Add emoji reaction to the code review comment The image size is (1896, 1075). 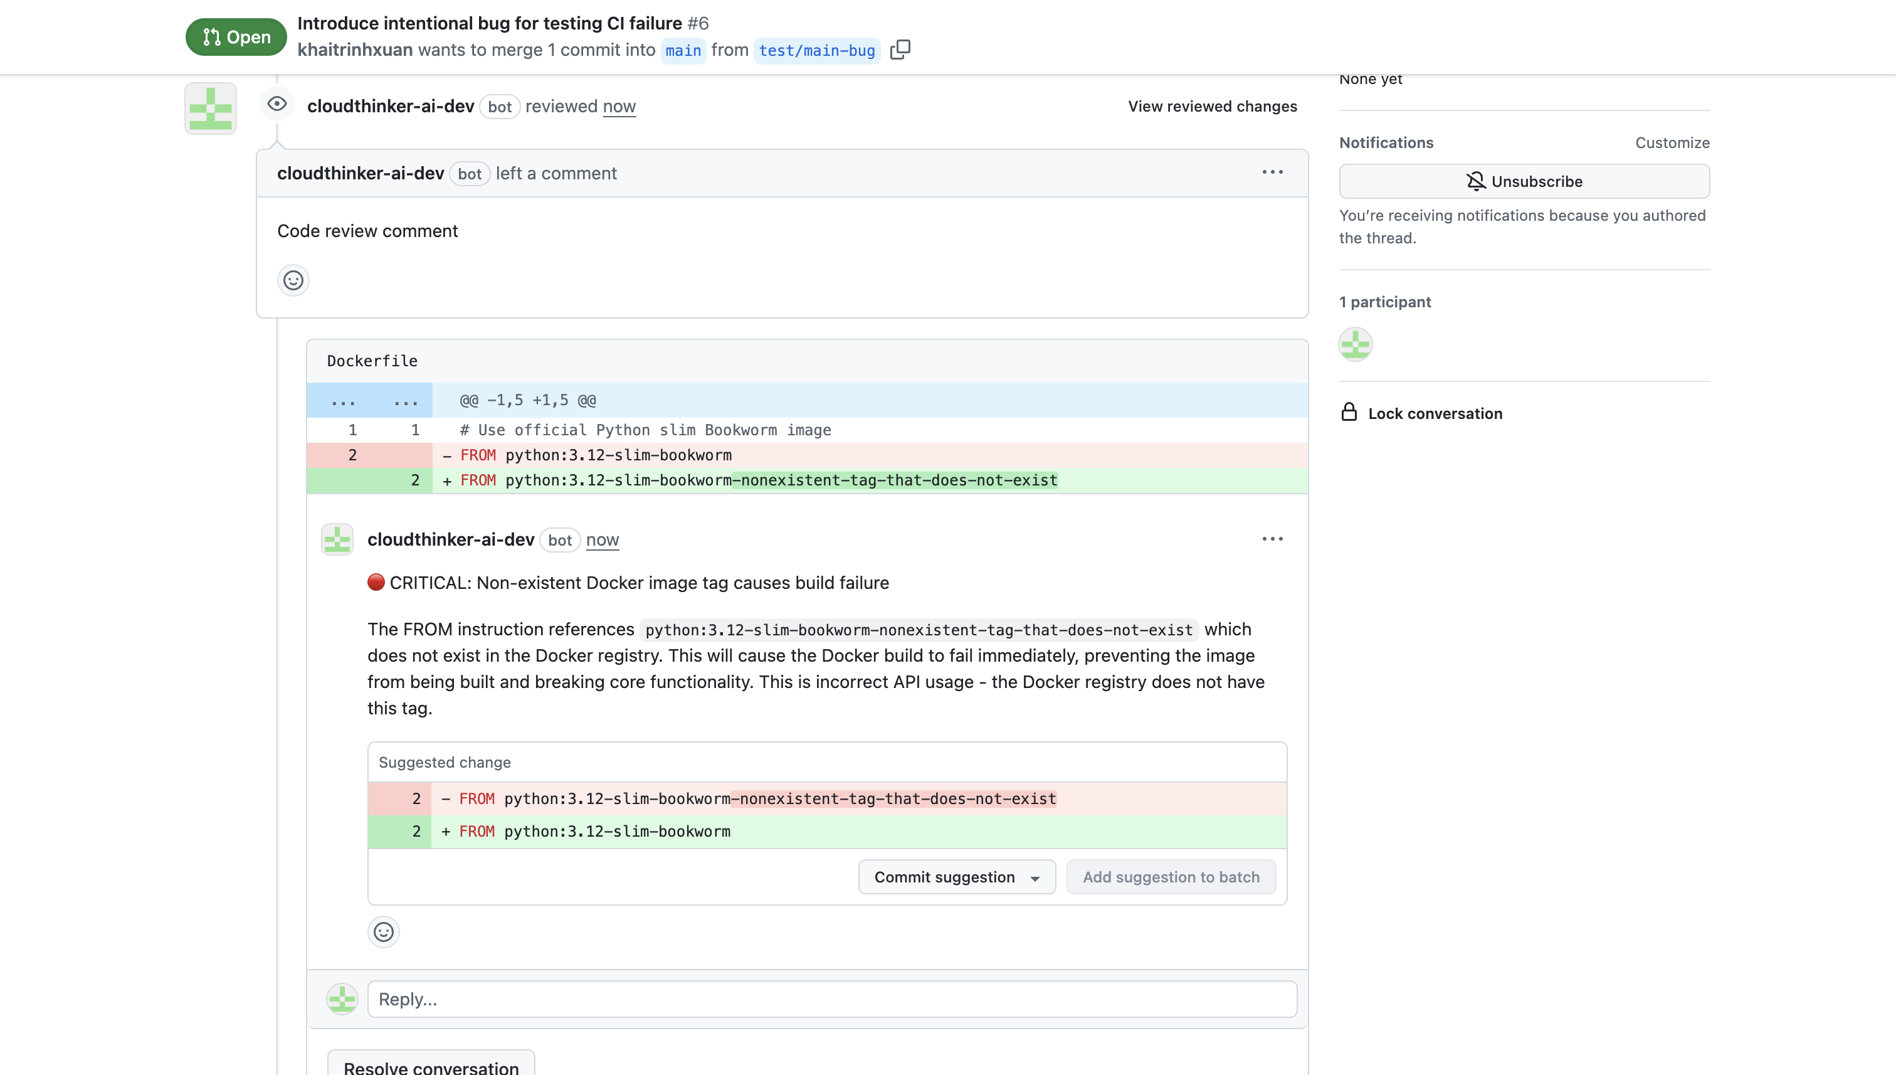pyautogui.click(x=292, y=280)
